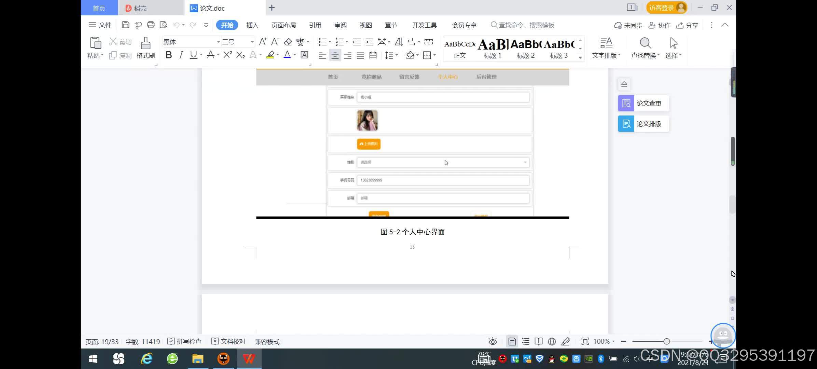Toggle Underline formatting

pyautogui.click(x=193, y=55)
